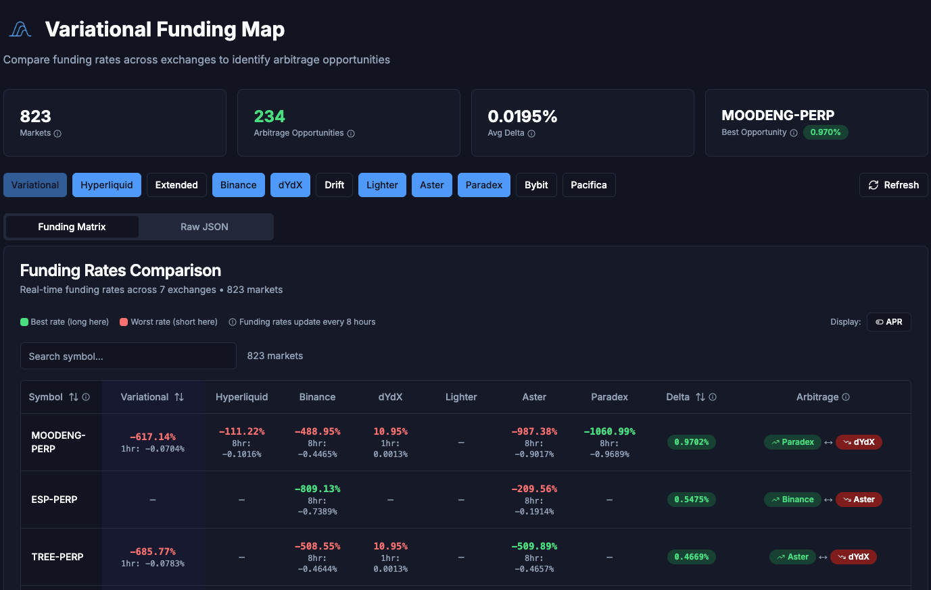The image size is (931, 590).
Task: Click the -488.95% Binance rate
Action: 318,431
